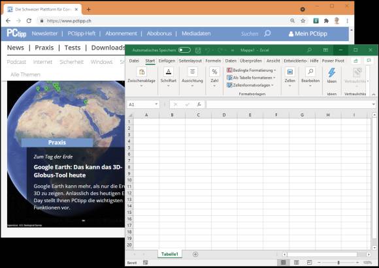Click the zoom out minus button in Excel
The height and width of the screenshot is (268, 379).
(x=319, y=262)
